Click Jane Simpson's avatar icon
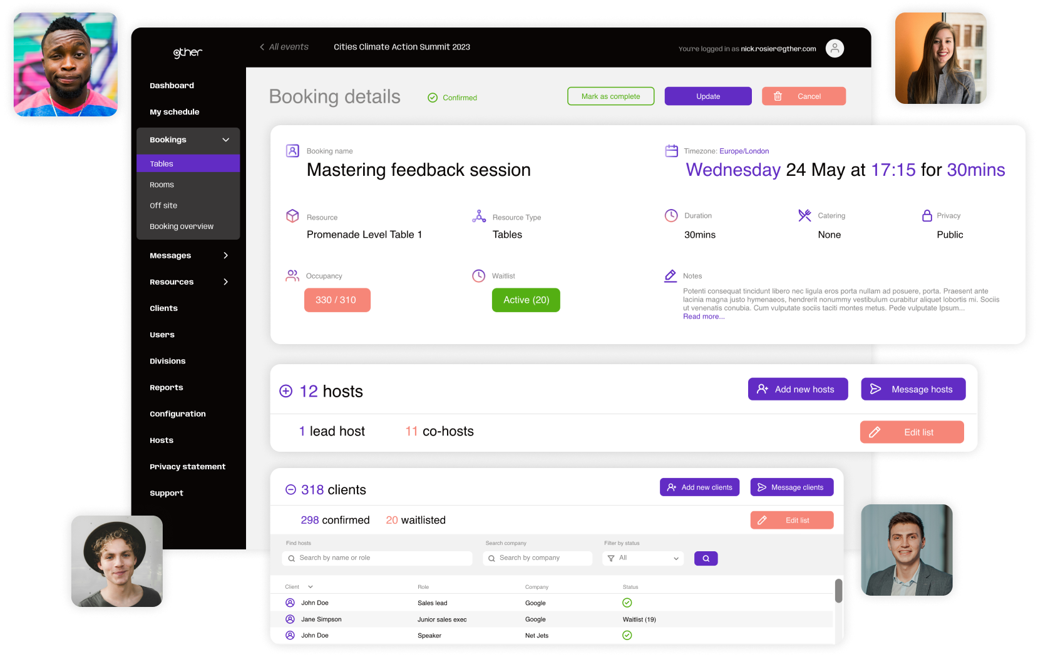Image resolution: width=1038 pixels, height=657 pixels. point(290,619)
